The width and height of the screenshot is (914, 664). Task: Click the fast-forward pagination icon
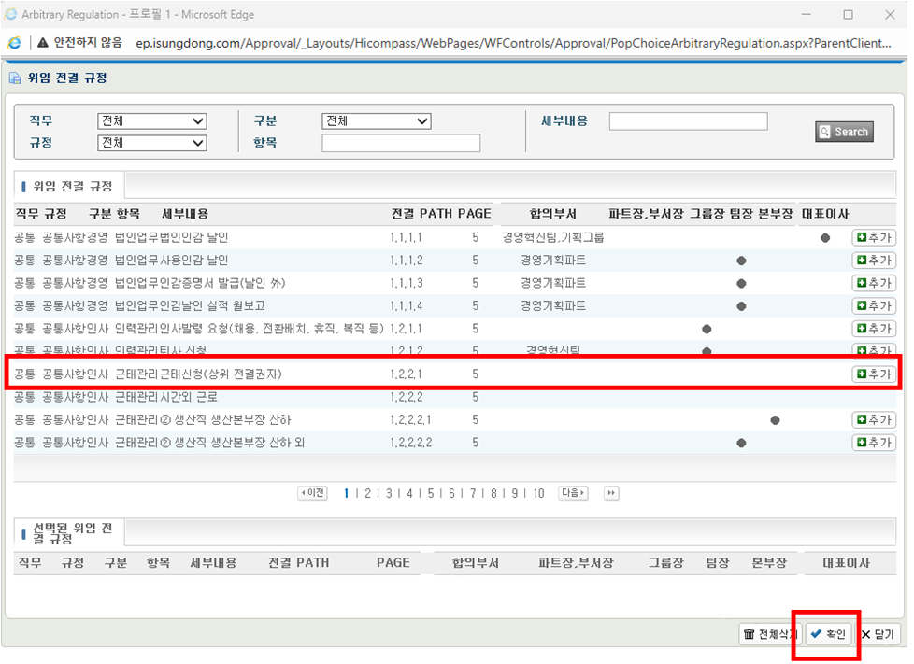611,493
